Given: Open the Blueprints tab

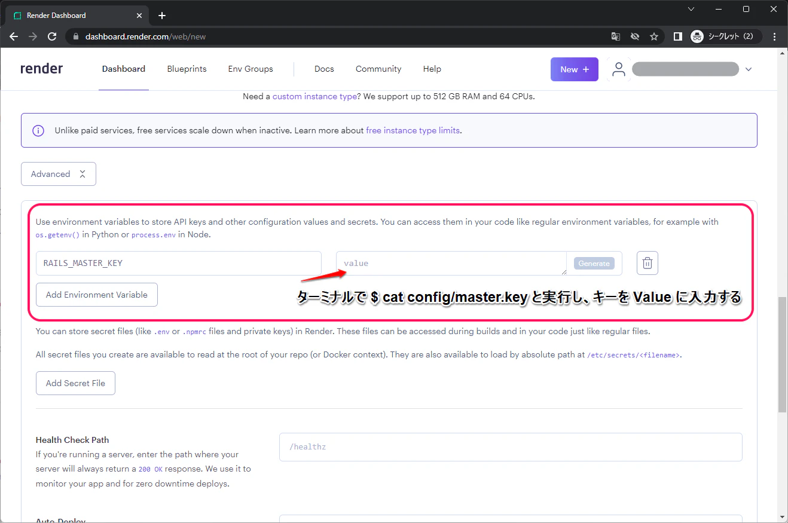Looking at the screenshot, I should [187, 69].
